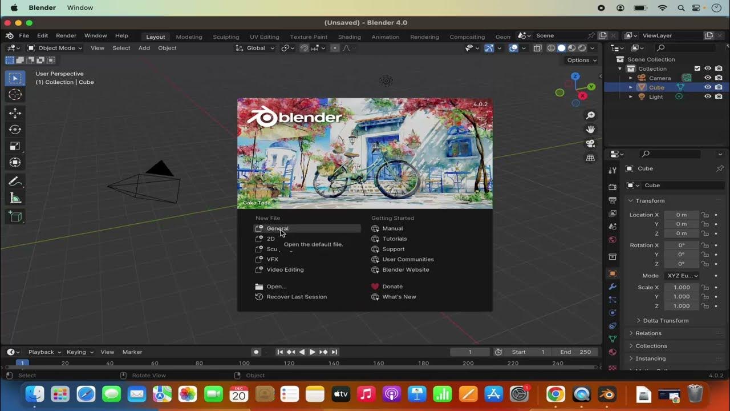Open the Add menu in viewport

click(144, 48)
